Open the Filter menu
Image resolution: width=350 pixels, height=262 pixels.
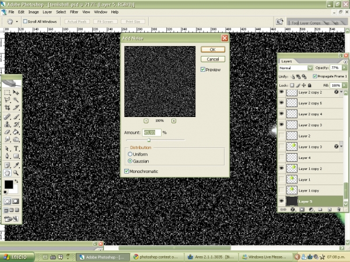[x=74, y=12]
